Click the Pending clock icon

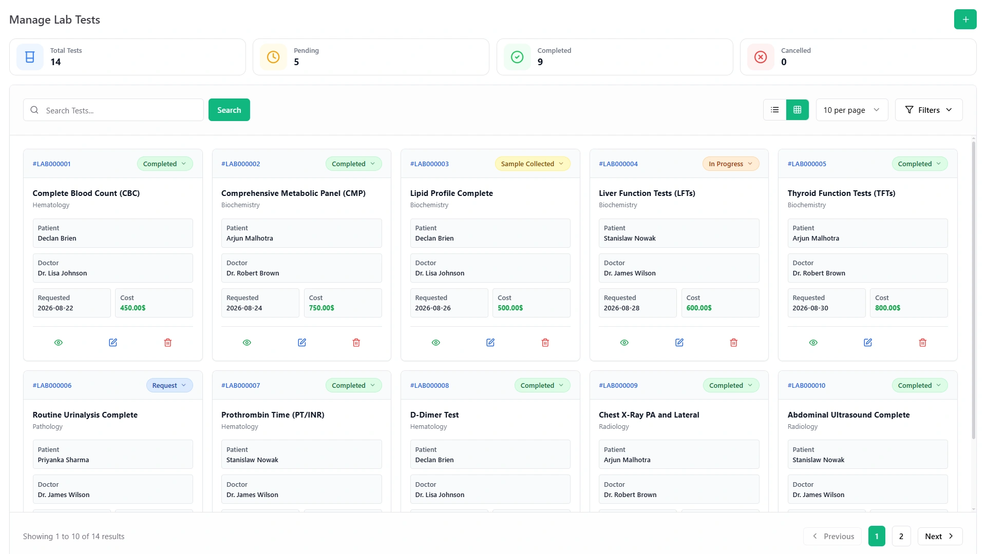coord(273,57)
